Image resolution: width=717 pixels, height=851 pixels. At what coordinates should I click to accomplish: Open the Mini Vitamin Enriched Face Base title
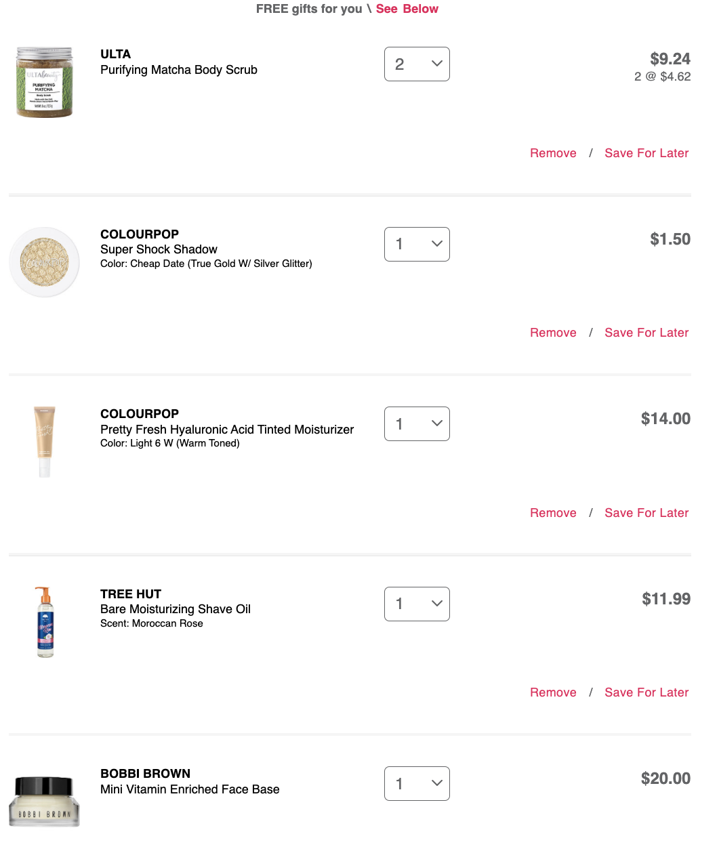[x=190, y=789]
